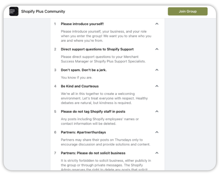This screenshot has height=175, width=221.
Task: Click the Thursdays-only partner posts description
Action: click(x=106, y=142)
